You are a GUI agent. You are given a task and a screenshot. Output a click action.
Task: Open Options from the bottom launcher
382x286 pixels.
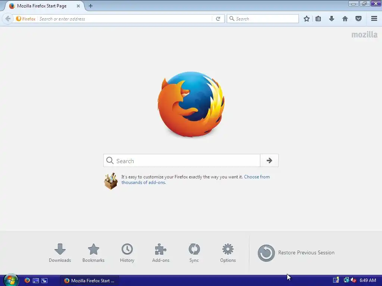pos(228,253)
